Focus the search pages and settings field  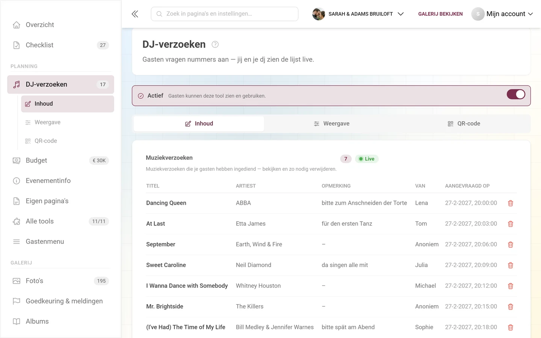coord(225,14)
